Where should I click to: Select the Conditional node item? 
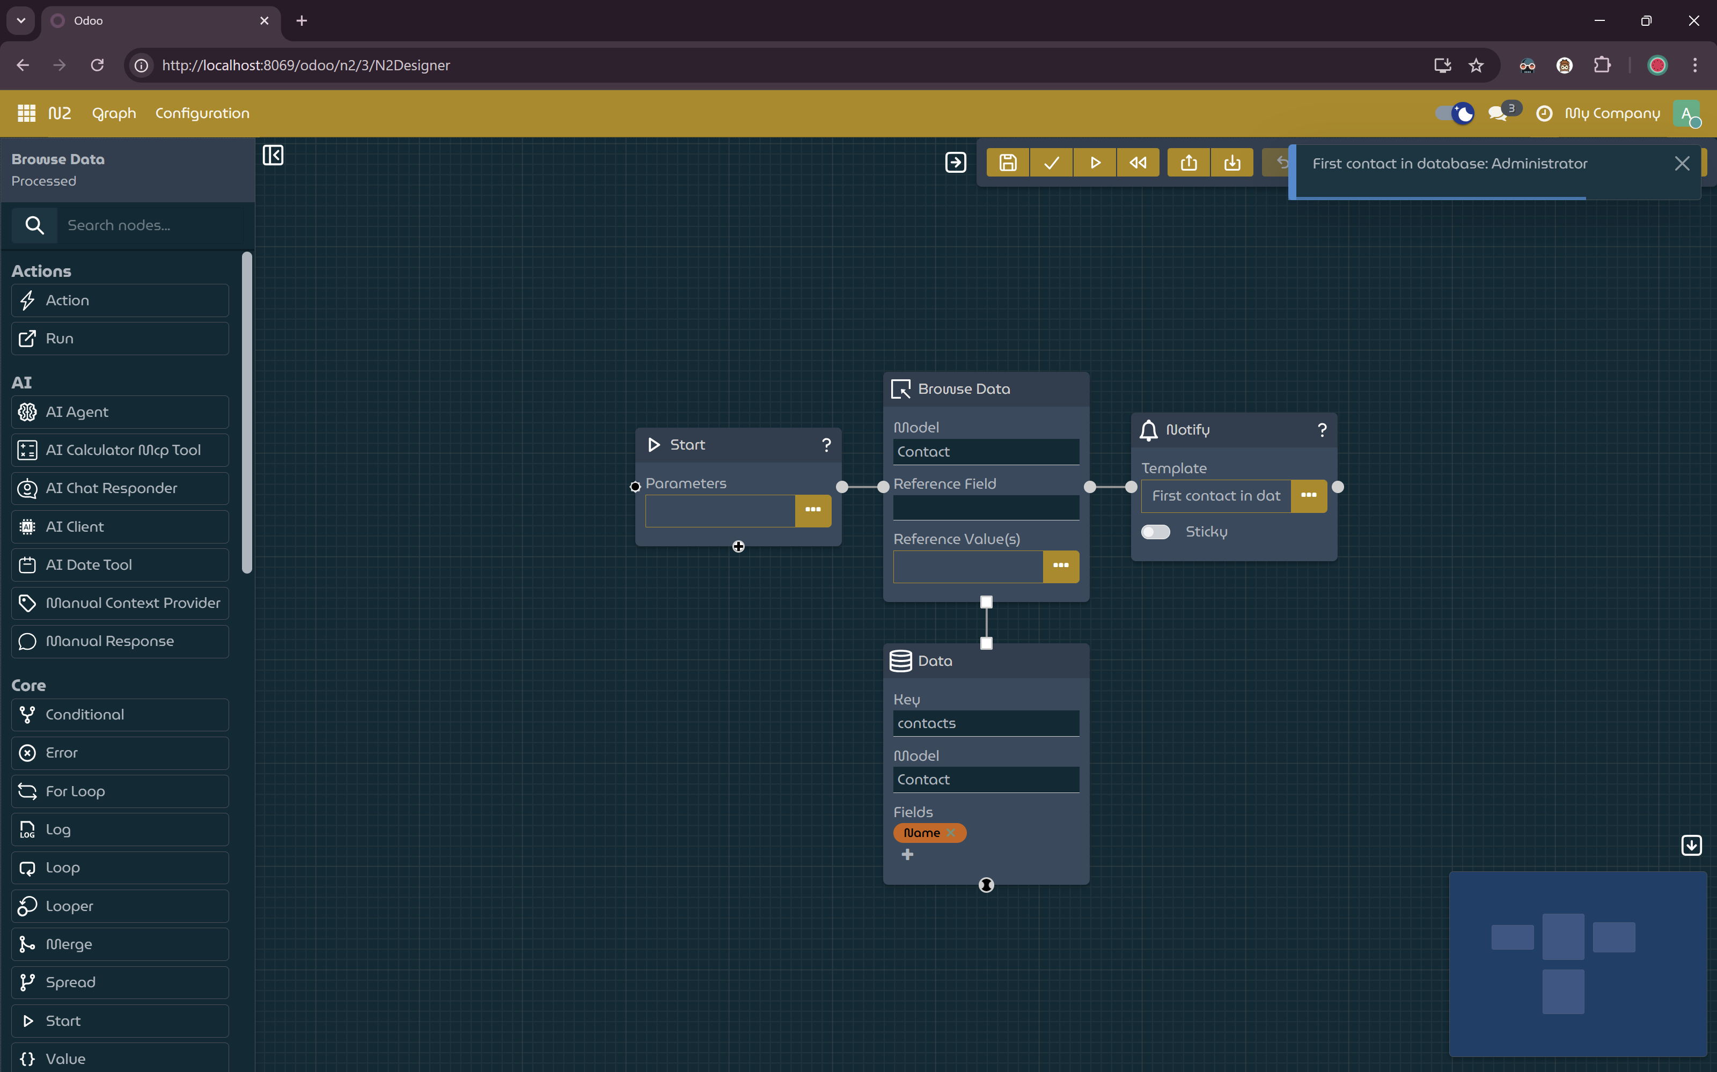click(x=120, y=715)
